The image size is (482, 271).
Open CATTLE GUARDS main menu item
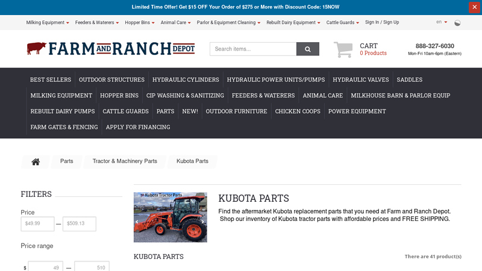point(126,111)
